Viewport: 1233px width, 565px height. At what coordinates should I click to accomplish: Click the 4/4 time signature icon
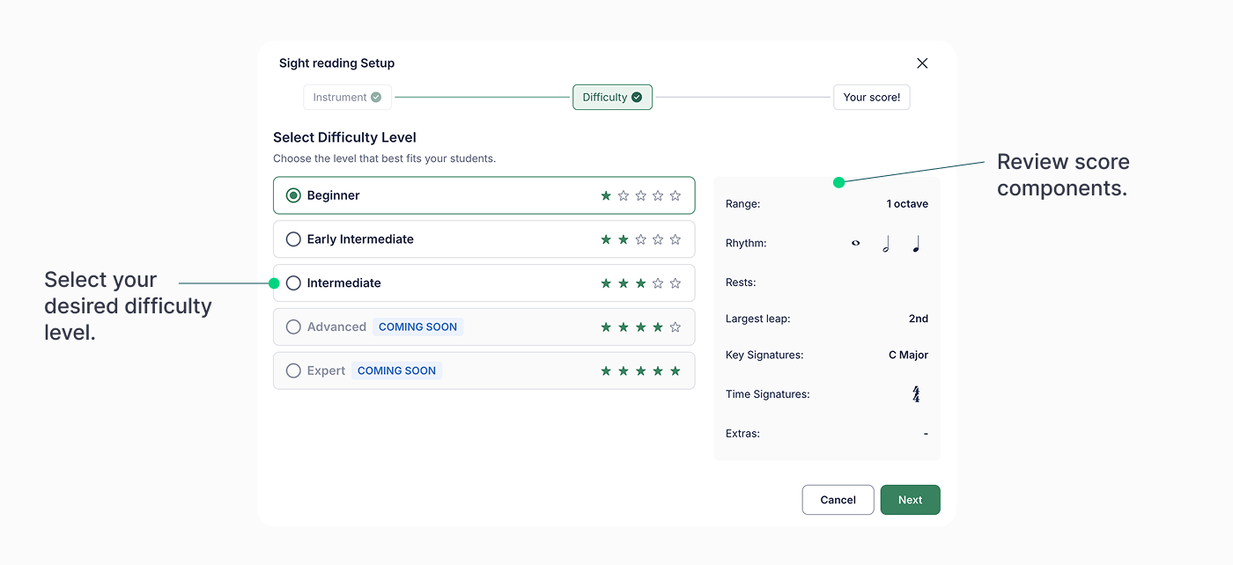[916, 394]
